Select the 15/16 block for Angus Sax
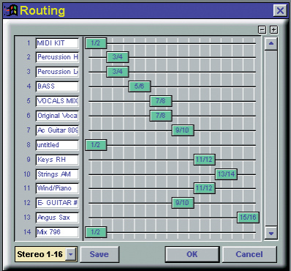 (248, 218)
